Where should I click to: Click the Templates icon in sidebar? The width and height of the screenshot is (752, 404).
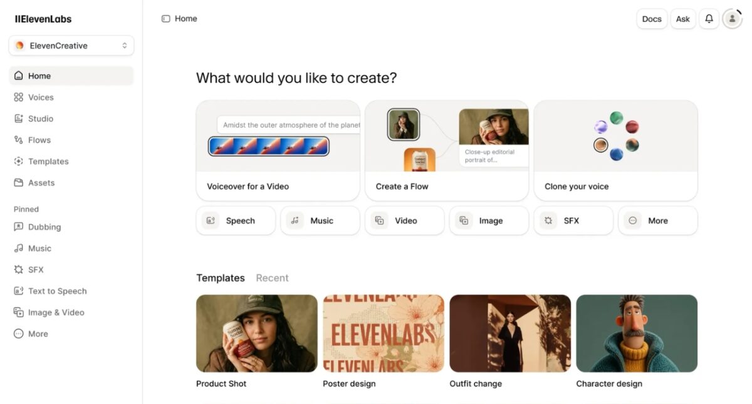[x=18, y=161]
